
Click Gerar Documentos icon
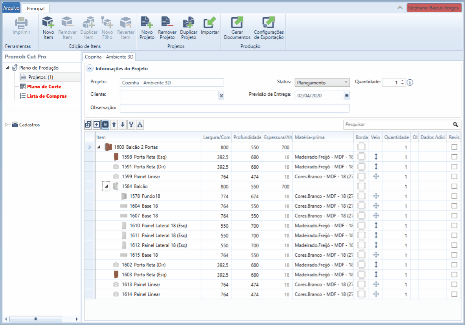coord(237,22)
